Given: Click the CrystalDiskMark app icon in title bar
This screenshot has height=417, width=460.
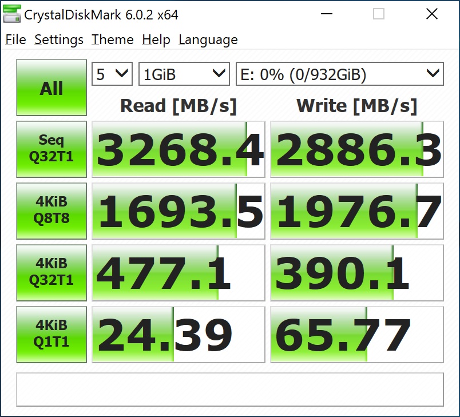Looking at the screenshot, I should 12,14.
